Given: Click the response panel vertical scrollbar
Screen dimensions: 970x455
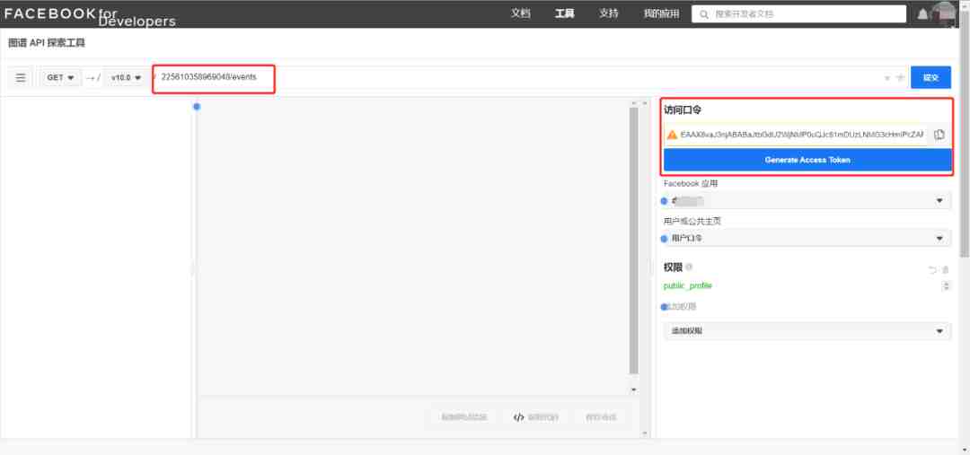Looking at the screenshot, I should 633,241.
